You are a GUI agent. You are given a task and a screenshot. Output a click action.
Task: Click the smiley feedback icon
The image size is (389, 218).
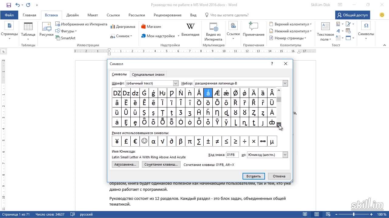382,15
